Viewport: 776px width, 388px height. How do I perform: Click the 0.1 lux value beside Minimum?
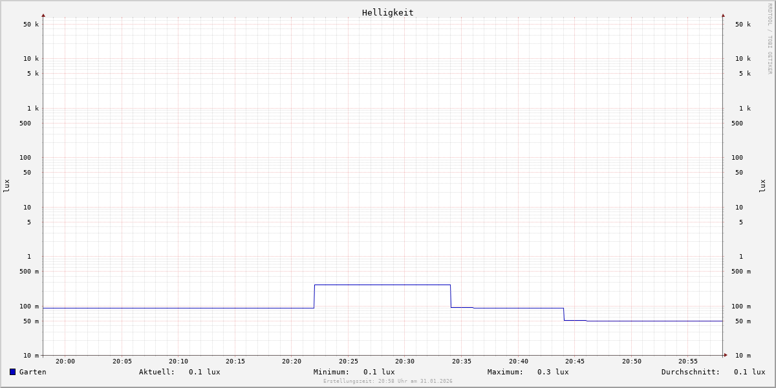[x=379, y=372]
